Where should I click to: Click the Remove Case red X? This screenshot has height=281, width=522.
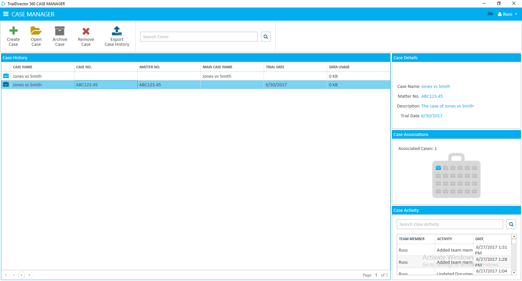[86, 31]
